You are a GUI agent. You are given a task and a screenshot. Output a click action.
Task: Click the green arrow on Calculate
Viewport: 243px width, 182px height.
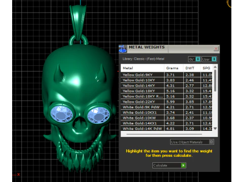[183, 165]
